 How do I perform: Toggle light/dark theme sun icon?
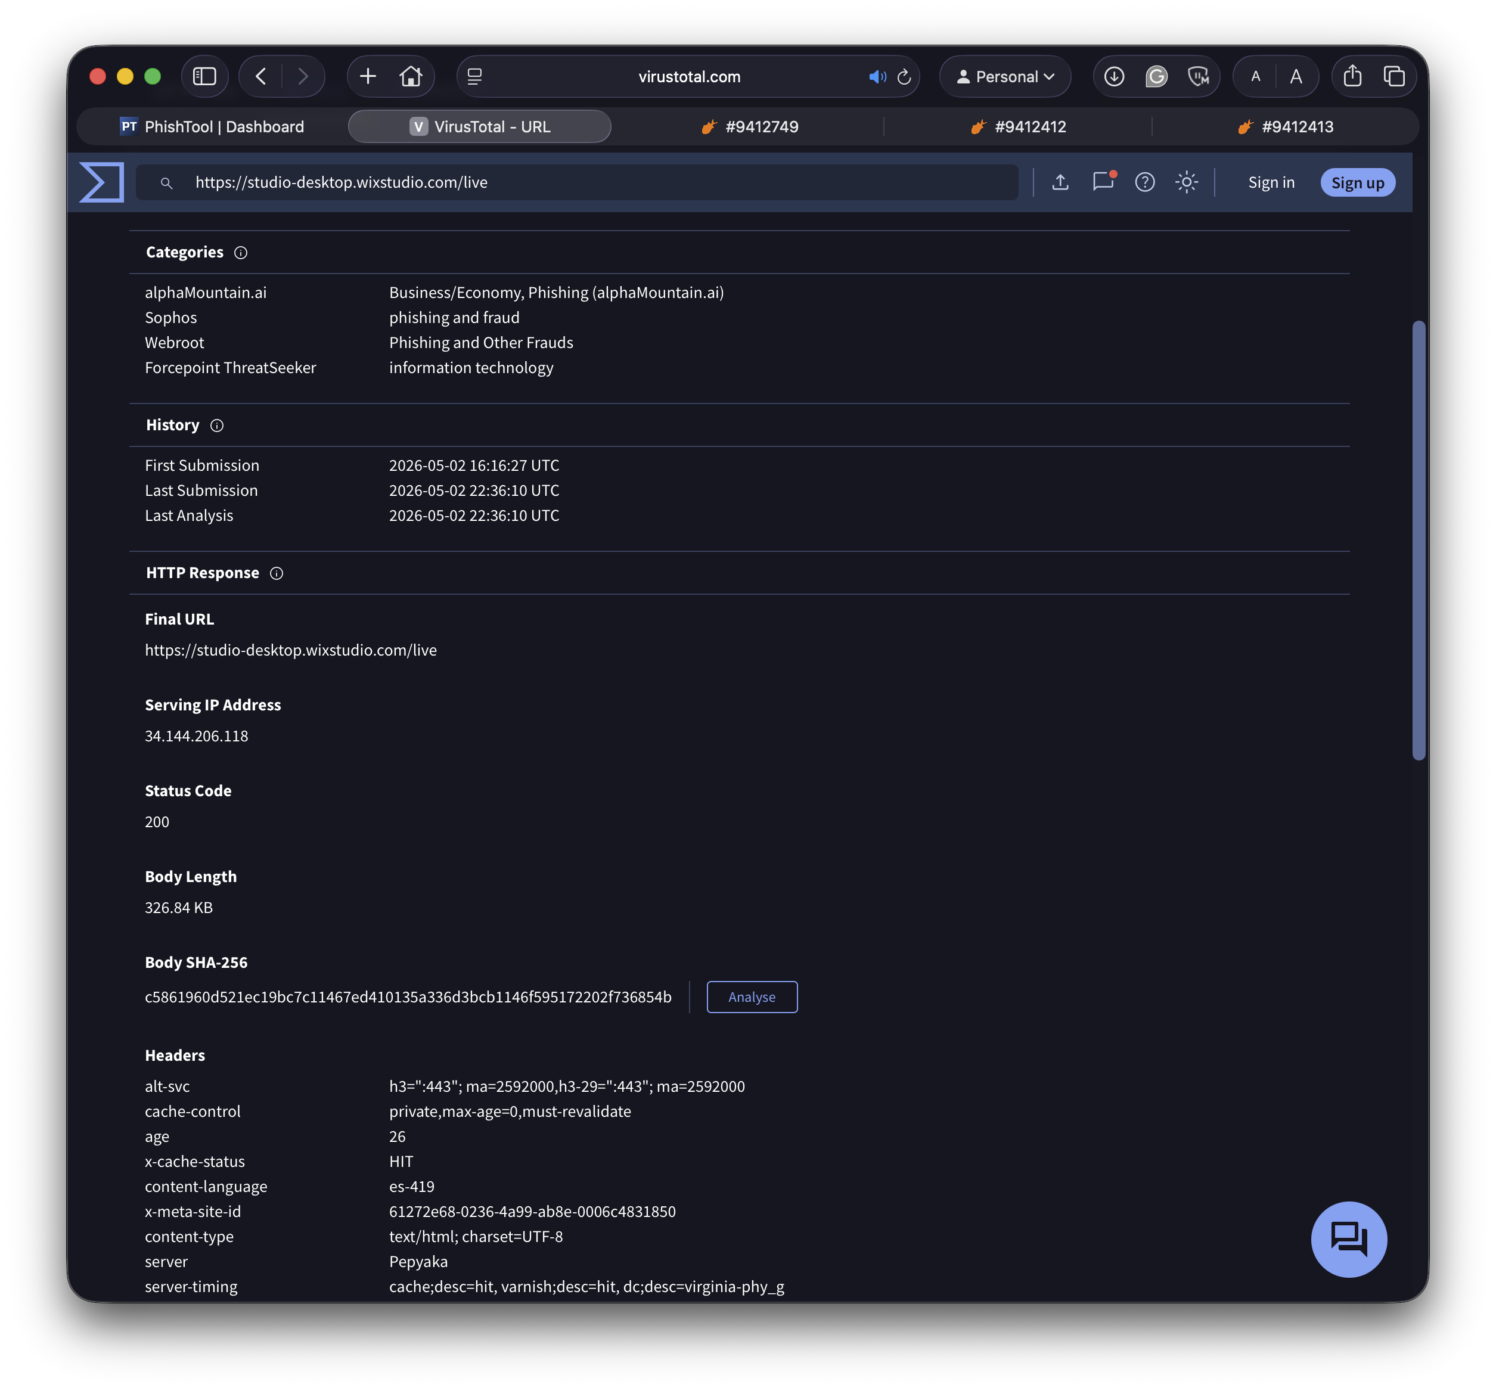(x=1187, y=182)
